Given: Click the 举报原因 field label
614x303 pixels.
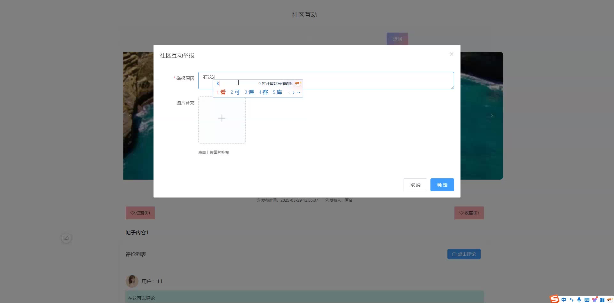Looking at the screenshot, I should 185,78.
